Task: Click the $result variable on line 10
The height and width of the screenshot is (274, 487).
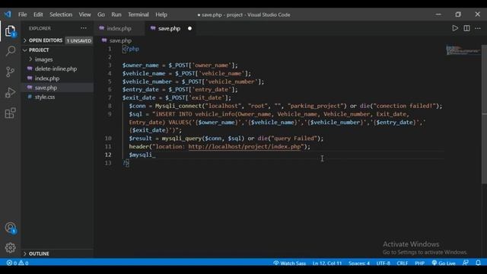Action: pyautogui.click(x=140, y=139)
